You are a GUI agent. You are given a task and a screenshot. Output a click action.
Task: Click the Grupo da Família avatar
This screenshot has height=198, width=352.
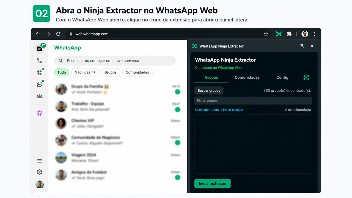coord(61,89)
